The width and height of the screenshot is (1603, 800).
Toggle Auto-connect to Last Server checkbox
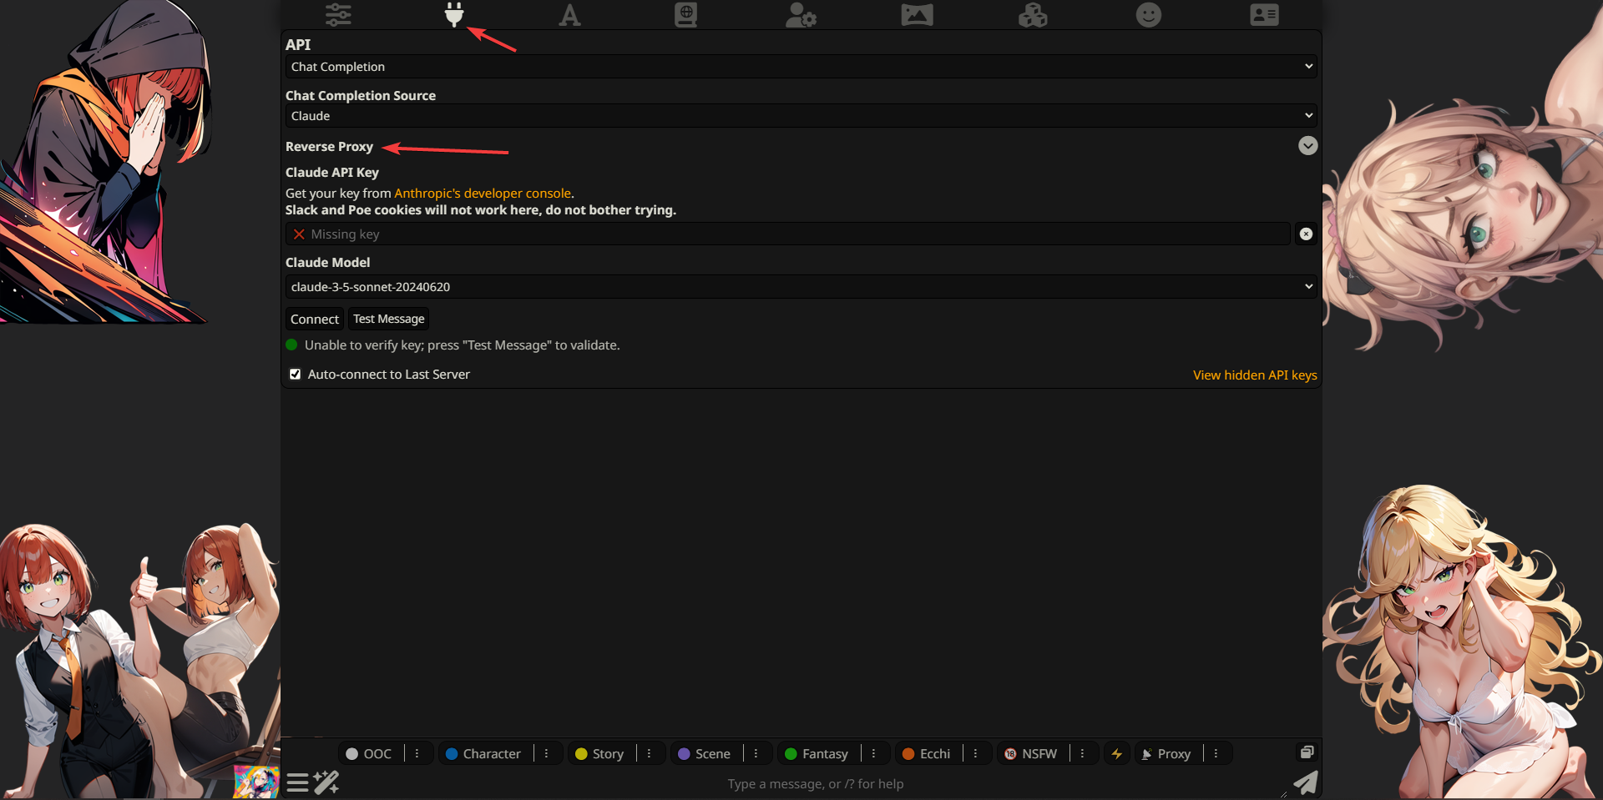point(295,375)
